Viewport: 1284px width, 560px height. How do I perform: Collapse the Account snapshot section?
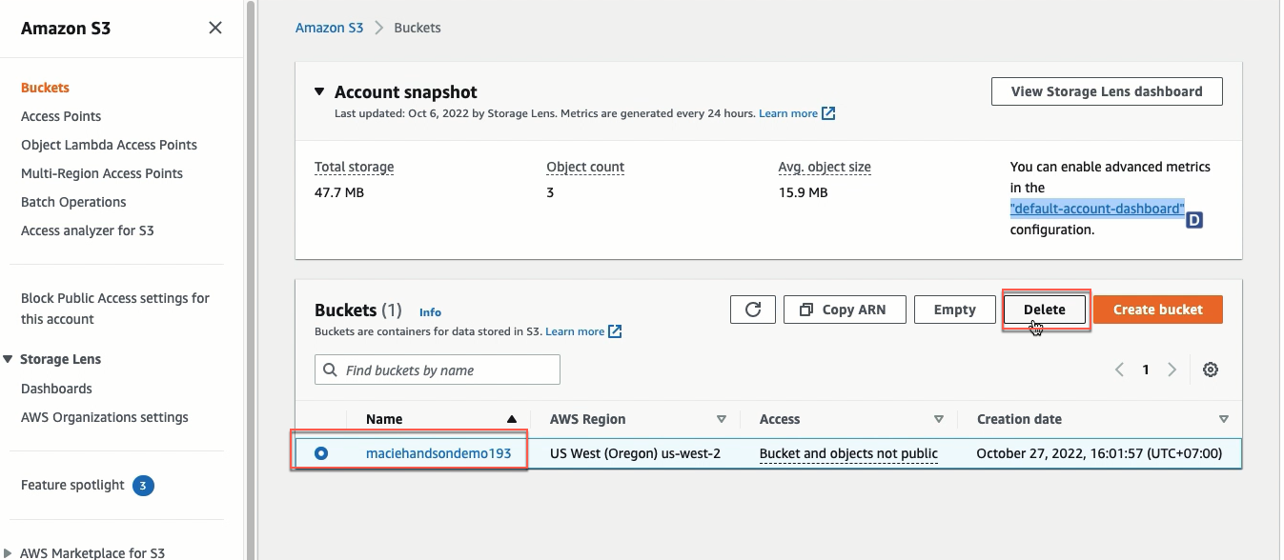pos(320,92)
